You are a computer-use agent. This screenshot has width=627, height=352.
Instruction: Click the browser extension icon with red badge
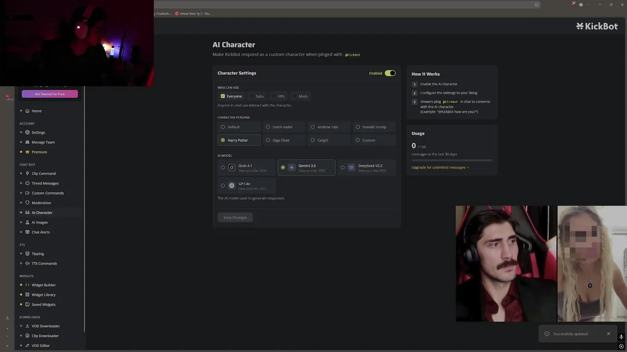(573, 4)
